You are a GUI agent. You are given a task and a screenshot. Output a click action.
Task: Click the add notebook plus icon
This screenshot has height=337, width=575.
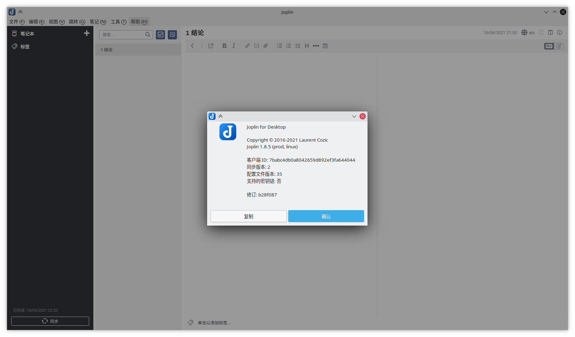tap(87, 33)
